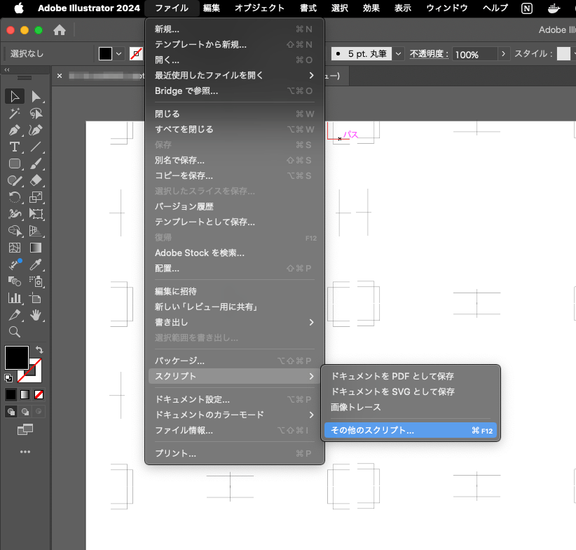Select the Paintbrush tool
The image size is (576, 550).
[36, 163]
